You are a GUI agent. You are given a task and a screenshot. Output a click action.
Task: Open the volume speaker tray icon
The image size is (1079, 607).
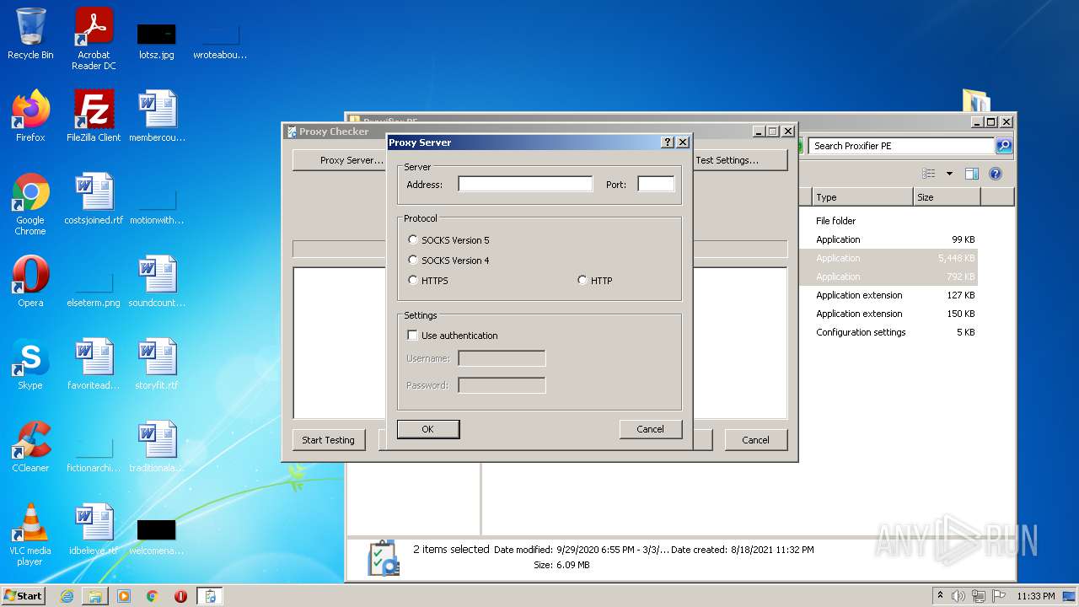pos(958,596)
